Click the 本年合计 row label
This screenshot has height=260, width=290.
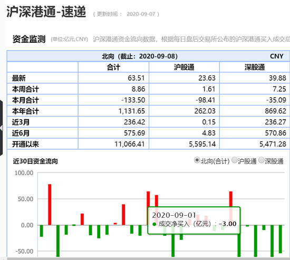(25, 111)
